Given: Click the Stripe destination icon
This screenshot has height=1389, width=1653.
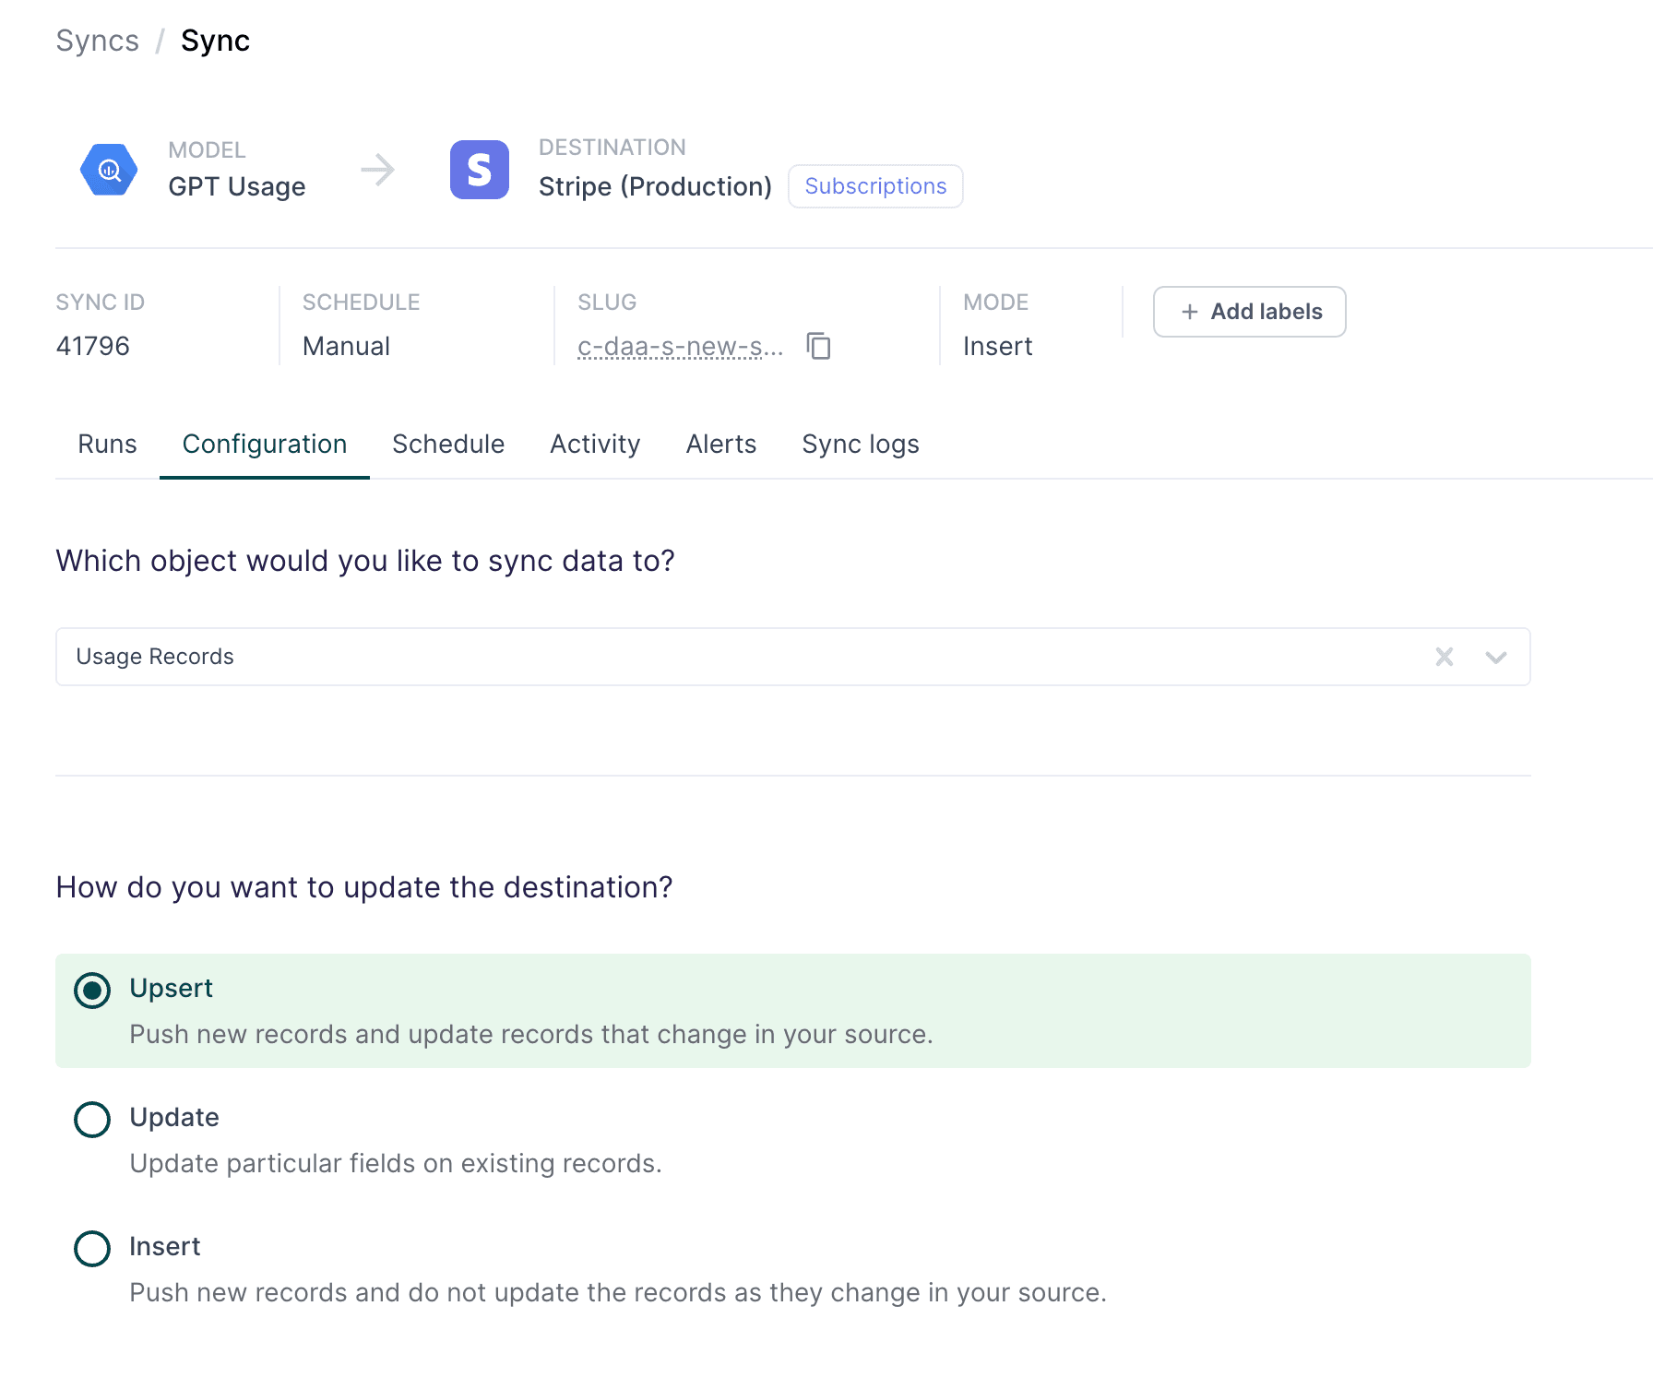Looking at the screenshot, I should point(479,169).
